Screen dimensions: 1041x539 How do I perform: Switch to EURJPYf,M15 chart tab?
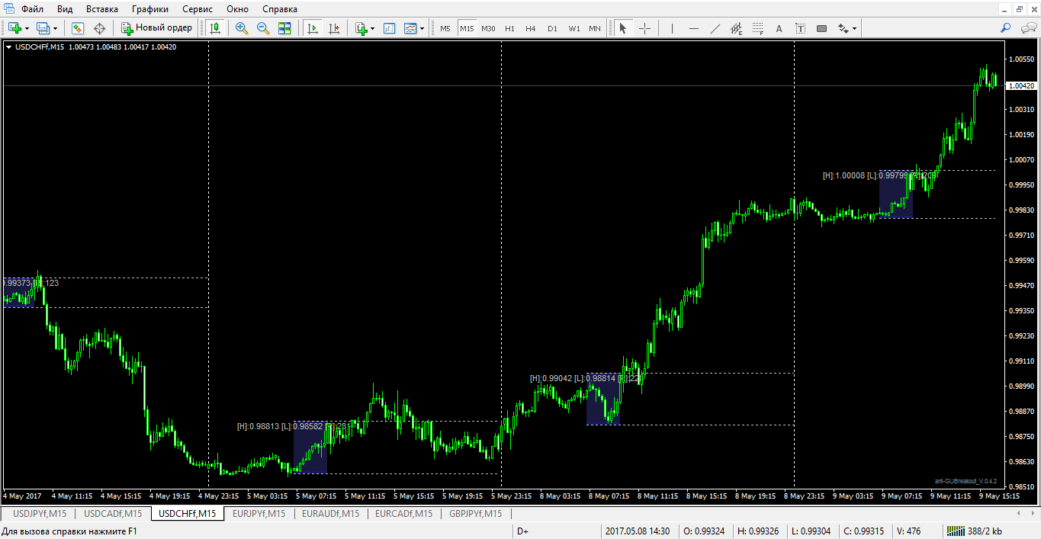(259, 513)
